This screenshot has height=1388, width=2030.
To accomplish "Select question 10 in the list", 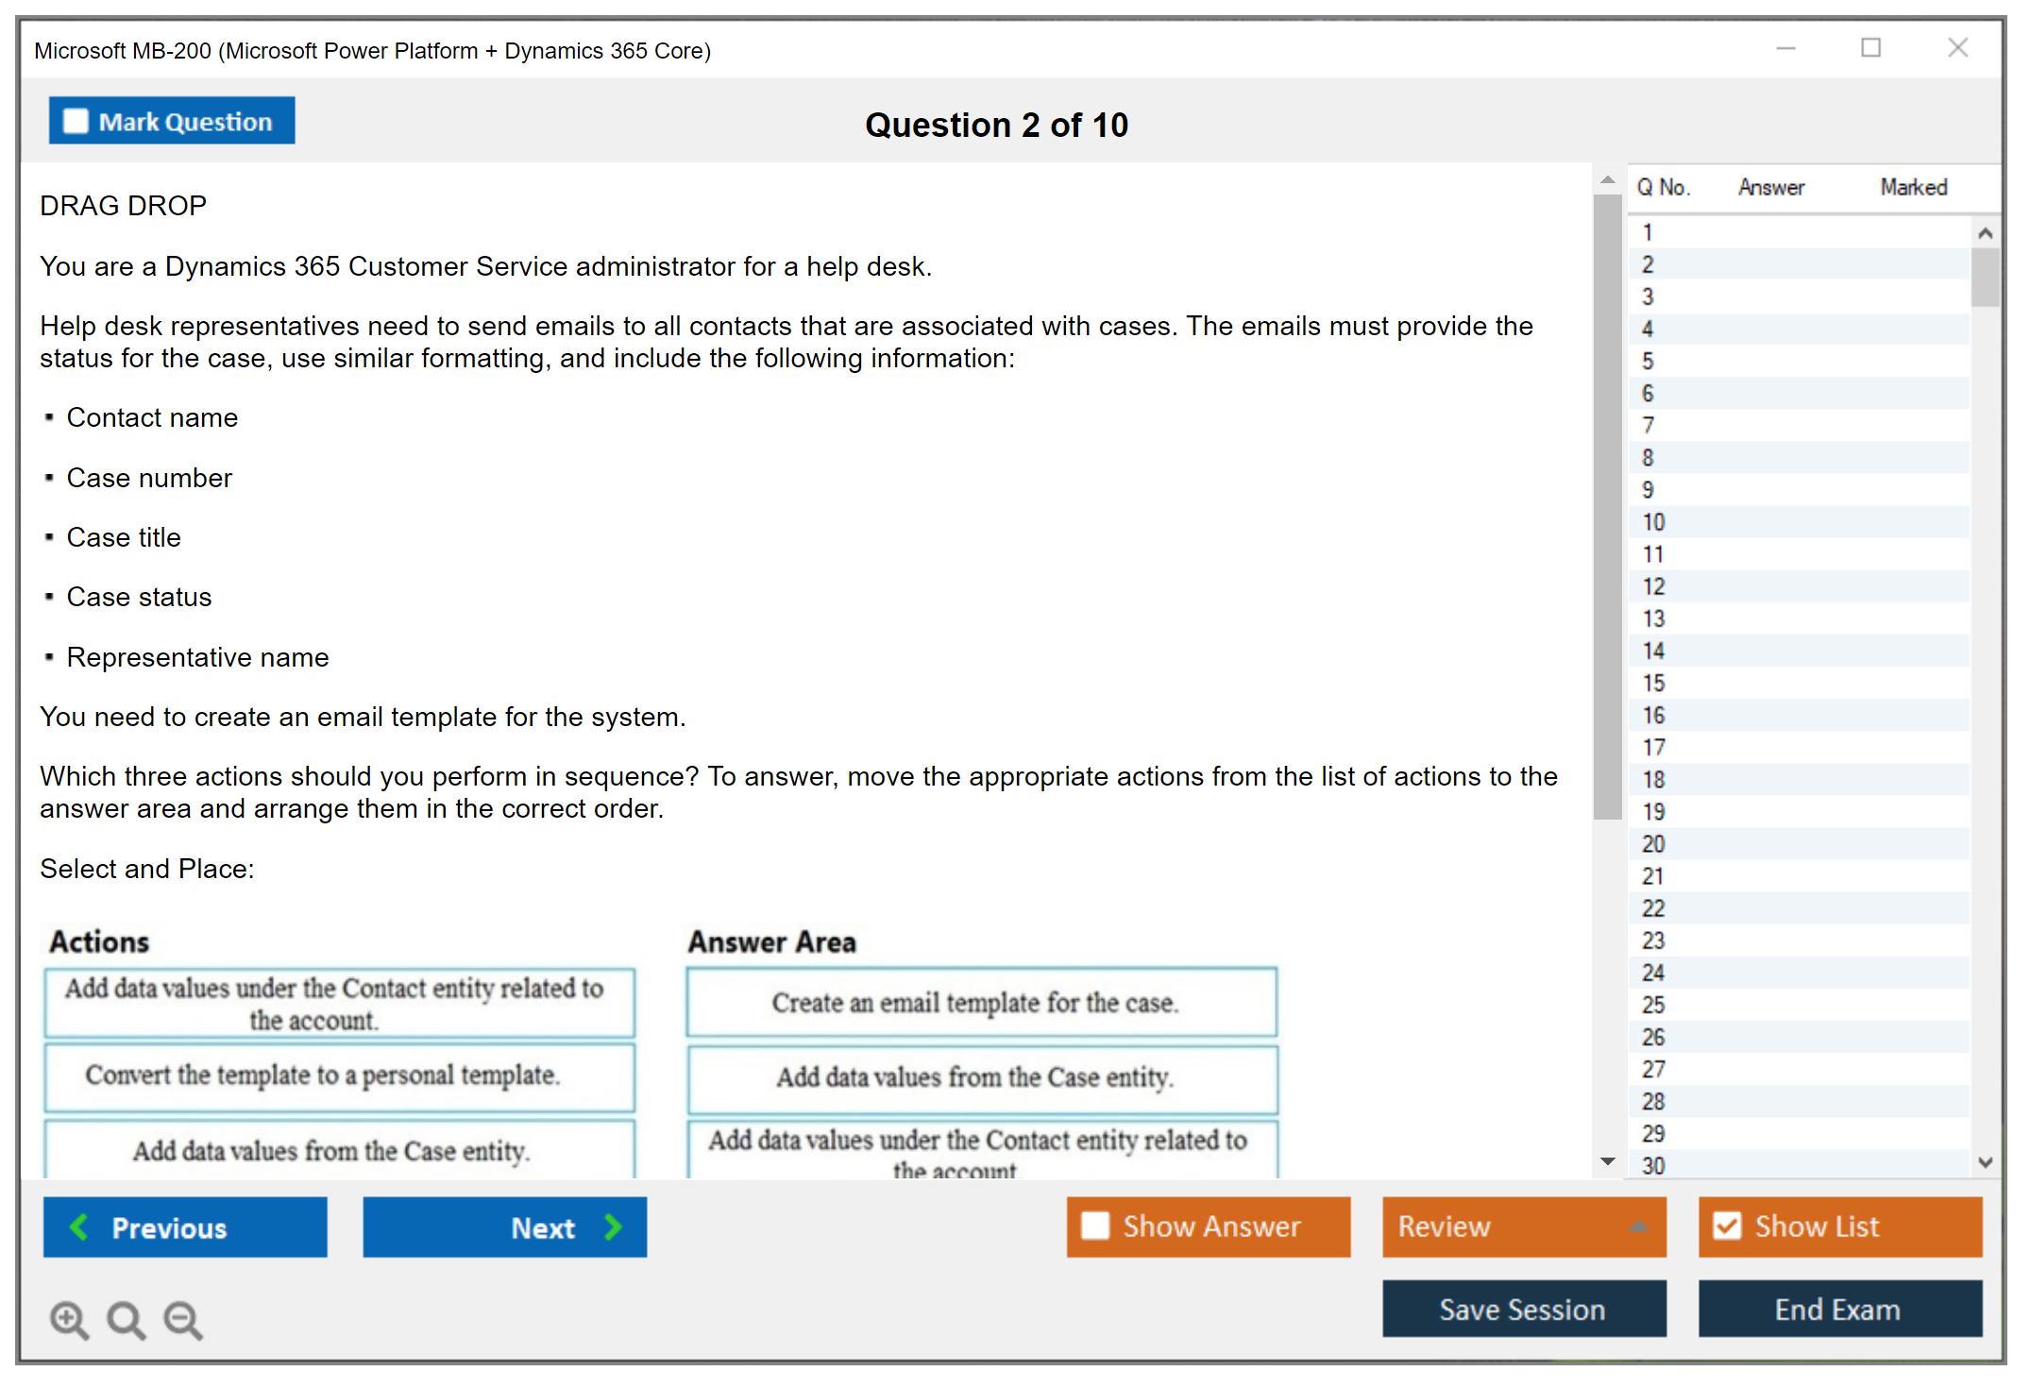I will pyautogui.click(x=1653, y=522).
